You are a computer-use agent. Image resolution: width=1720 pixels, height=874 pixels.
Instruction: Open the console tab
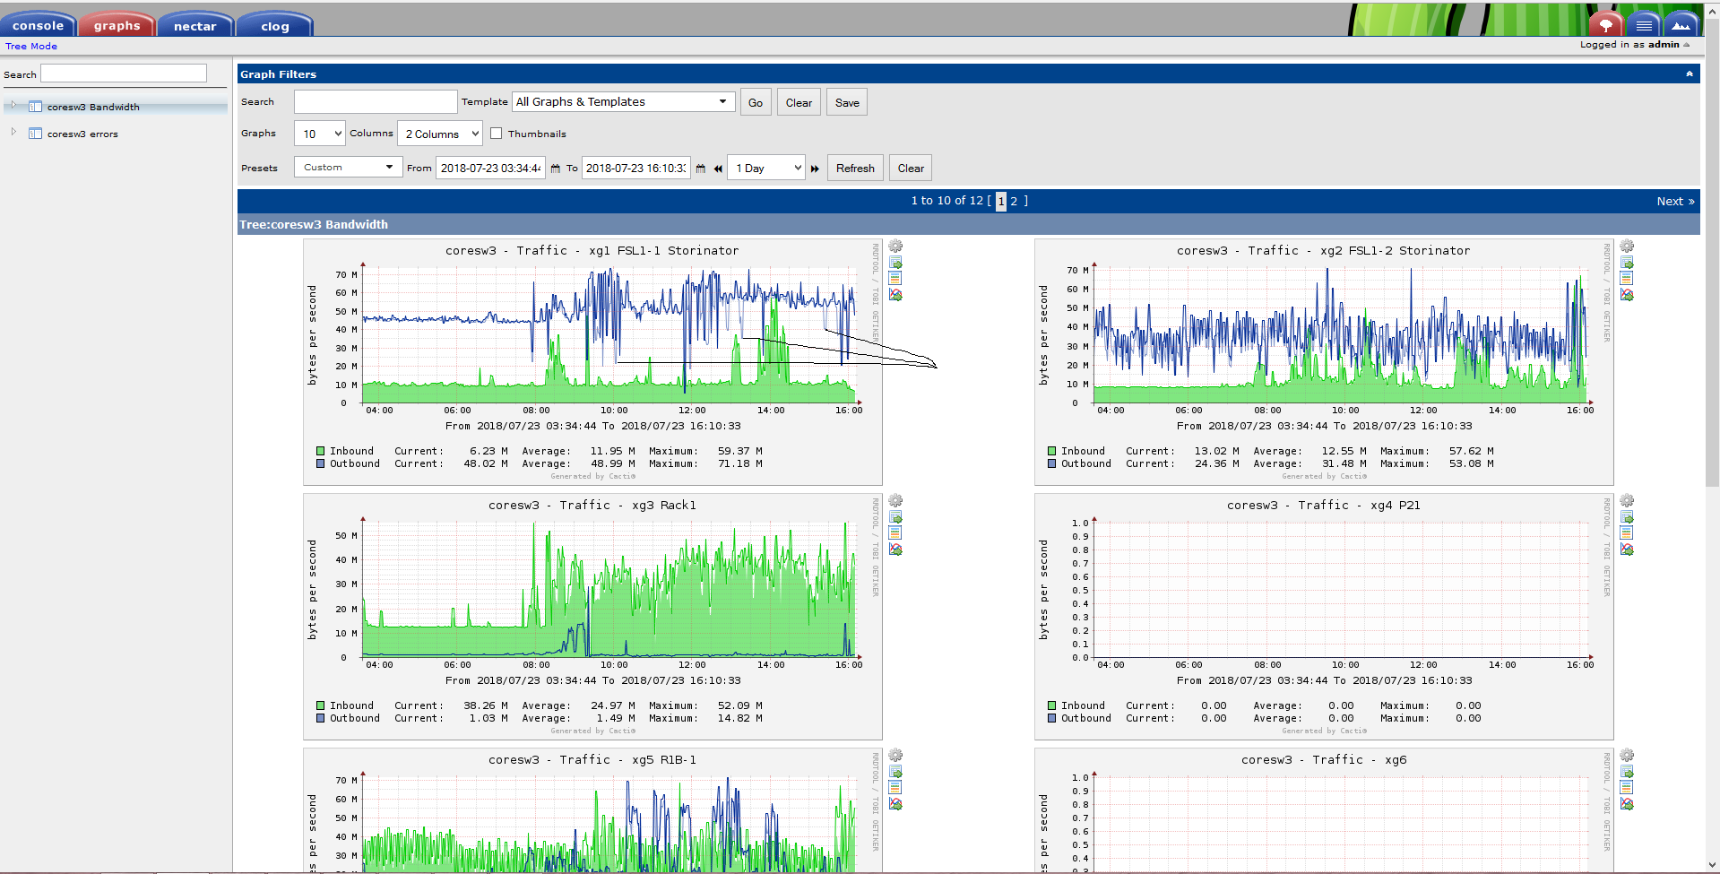coord(38,25)
